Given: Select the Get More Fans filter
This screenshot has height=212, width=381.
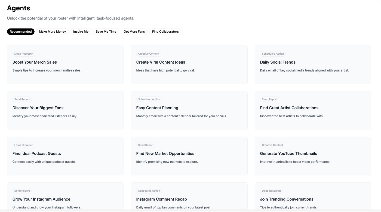Looking at the screenshot, I should point(134,32).
